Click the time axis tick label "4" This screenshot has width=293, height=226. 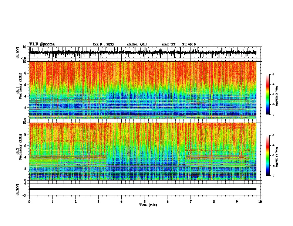tap(121, 202)
